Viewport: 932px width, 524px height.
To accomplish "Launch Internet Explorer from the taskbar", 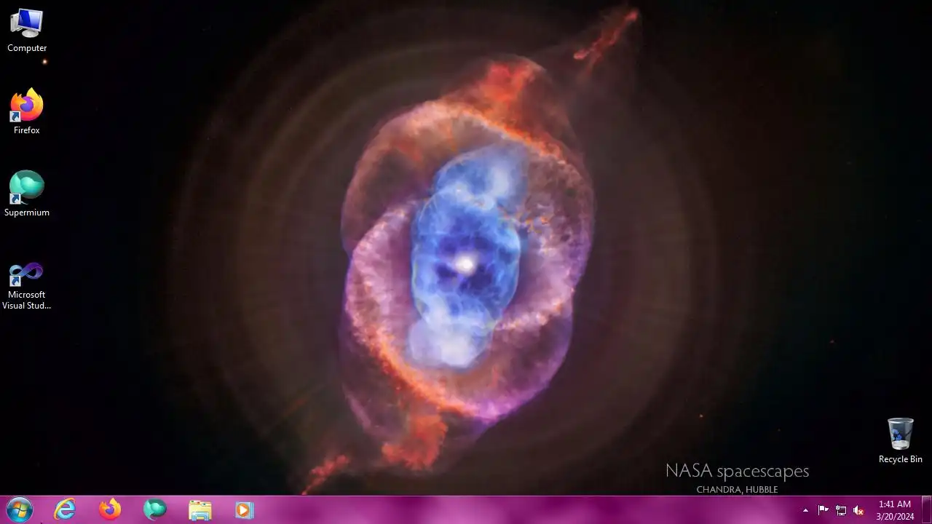I will [x=66, y=509].
